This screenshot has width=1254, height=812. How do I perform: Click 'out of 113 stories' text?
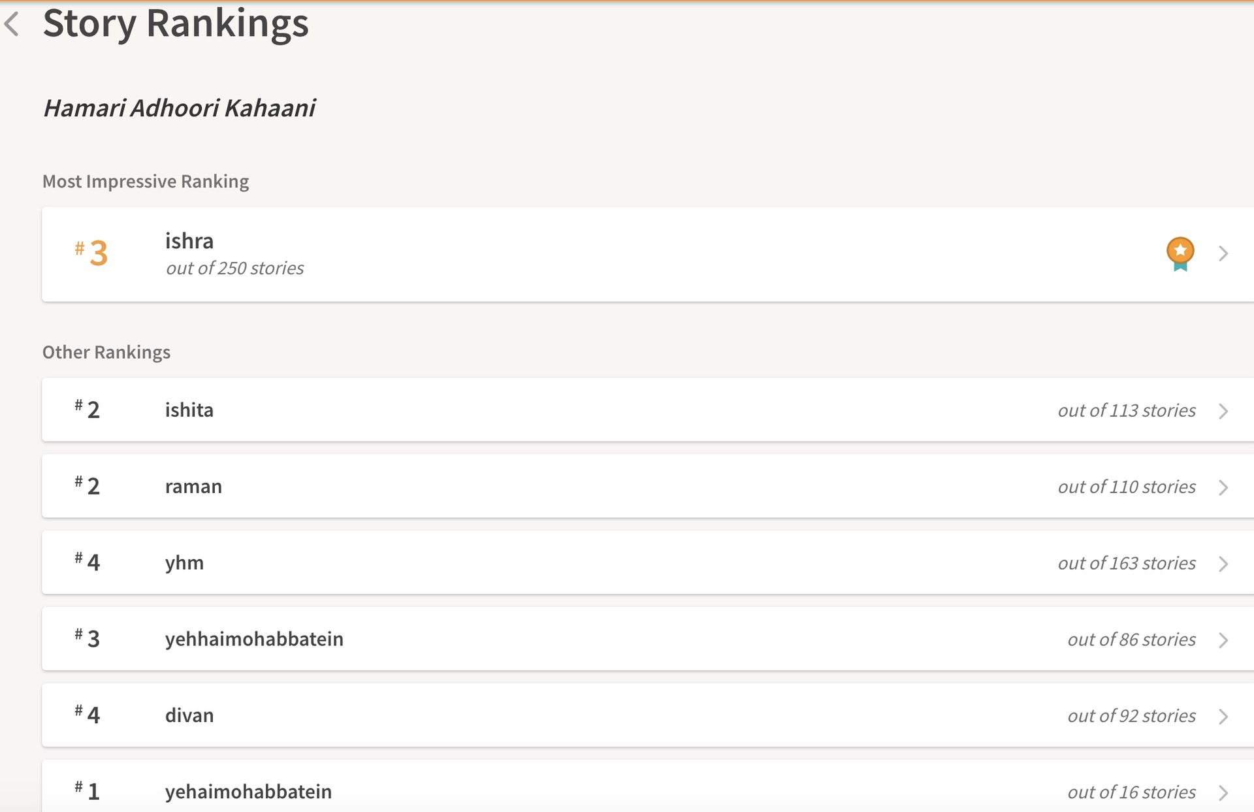click(x=1127, y=411)
